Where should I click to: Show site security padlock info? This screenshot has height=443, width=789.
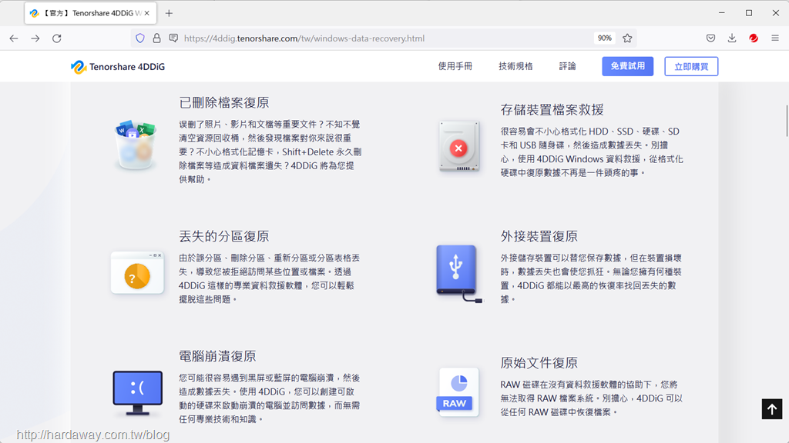[157, 38]
